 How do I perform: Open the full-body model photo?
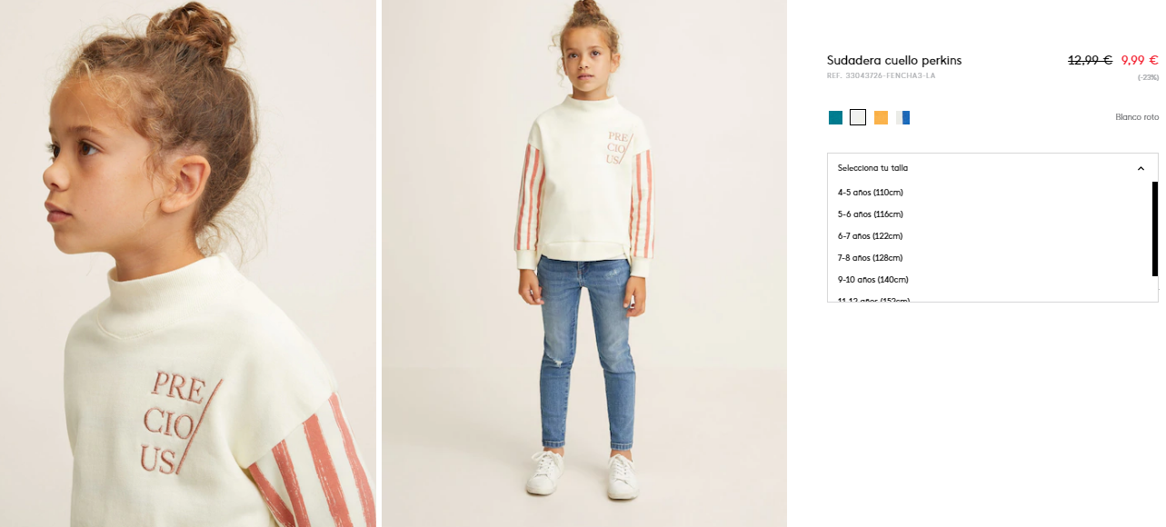coord(584,263)
